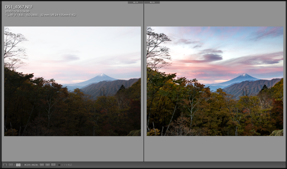This screenshot has width=287, height=169.
Task: Click the edited After photo preview
Action: (215, 81)
